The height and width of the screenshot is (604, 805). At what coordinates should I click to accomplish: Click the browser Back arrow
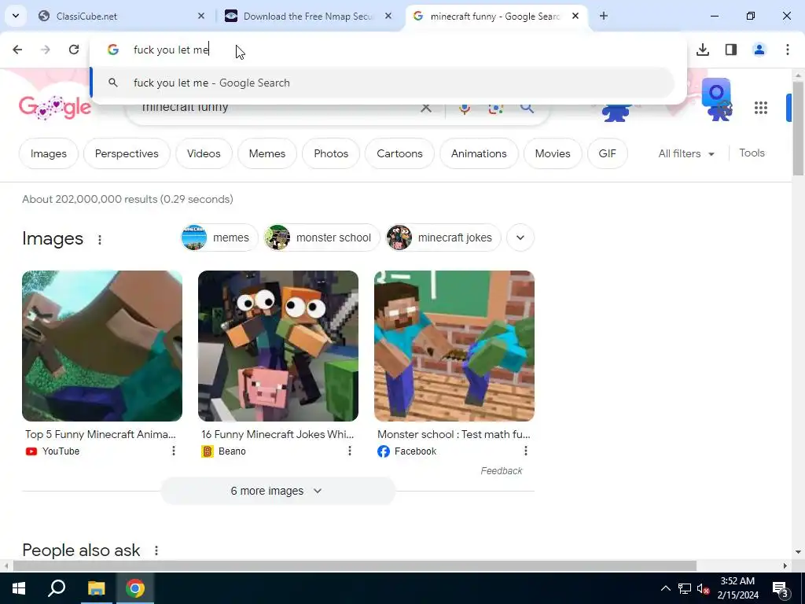(x=17, y=50)
